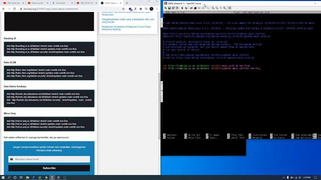Click the first TightVNC toolbar icon (new connection)
This screenshot has width=321, height=180.
(x=166, y=8)
